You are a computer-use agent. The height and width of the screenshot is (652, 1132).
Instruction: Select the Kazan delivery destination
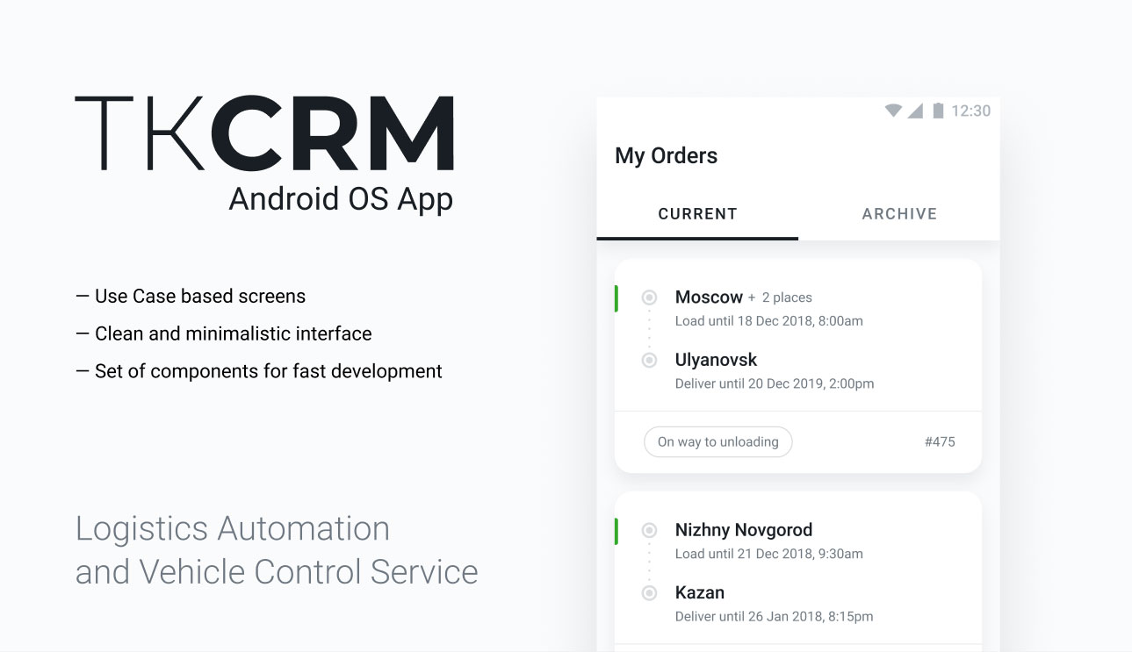click(x=700, y=592)
